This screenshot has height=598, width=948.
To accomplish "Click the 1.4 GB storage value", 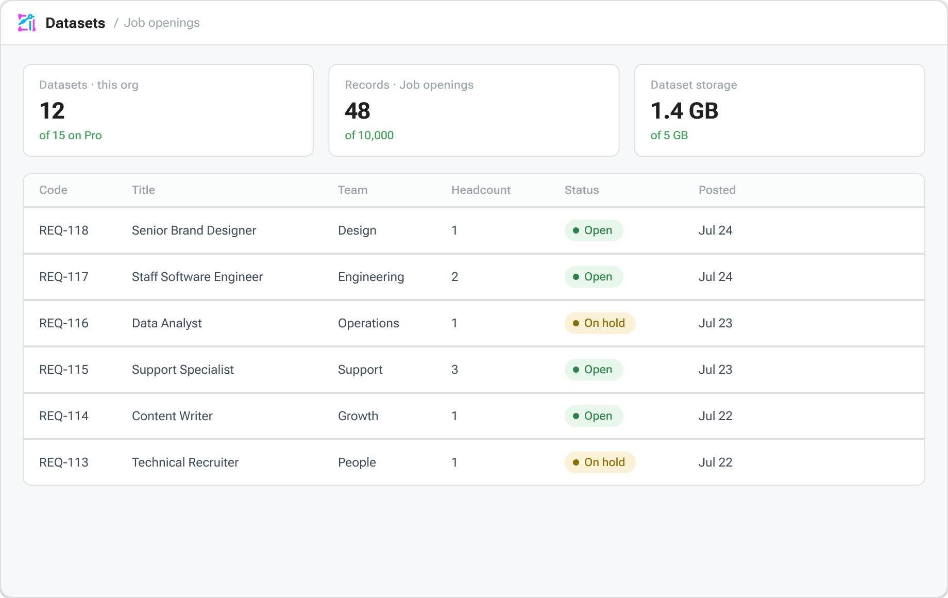I will [684, 111].
